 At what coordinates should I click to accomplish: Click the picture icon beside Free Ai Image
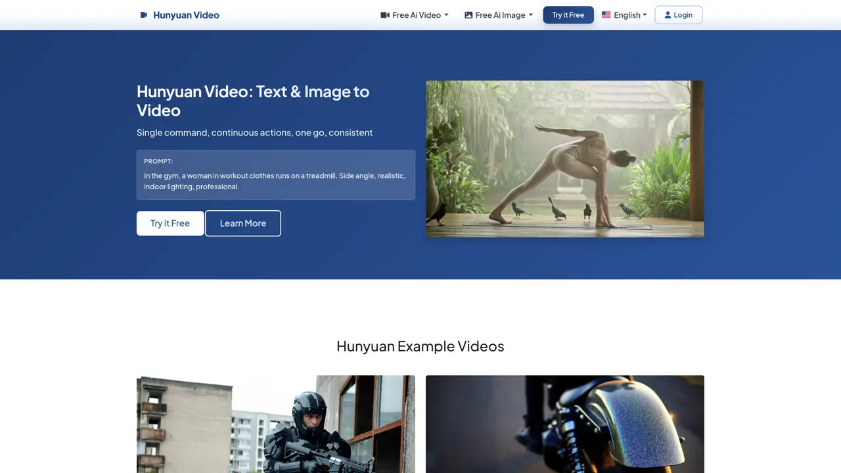(x=468, y=15)
